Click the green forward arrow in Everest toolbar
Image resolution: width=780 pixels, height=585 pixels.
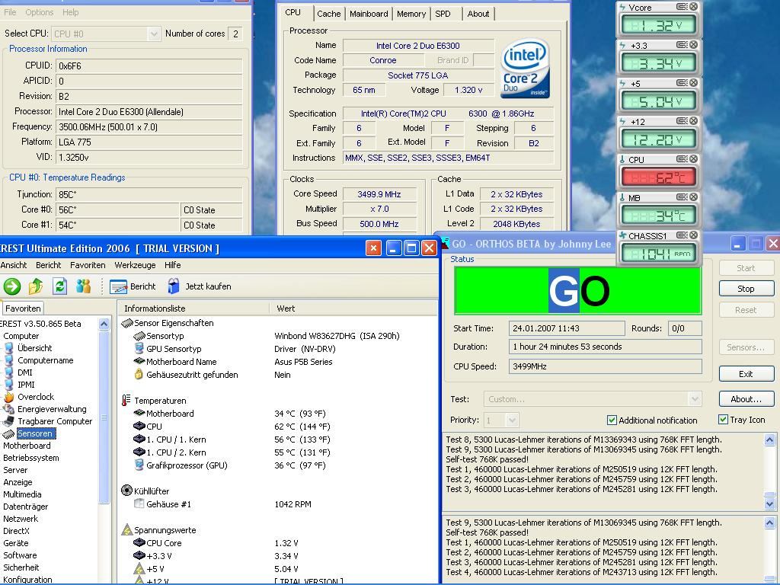pyautogui.click(x=12, y=286)
